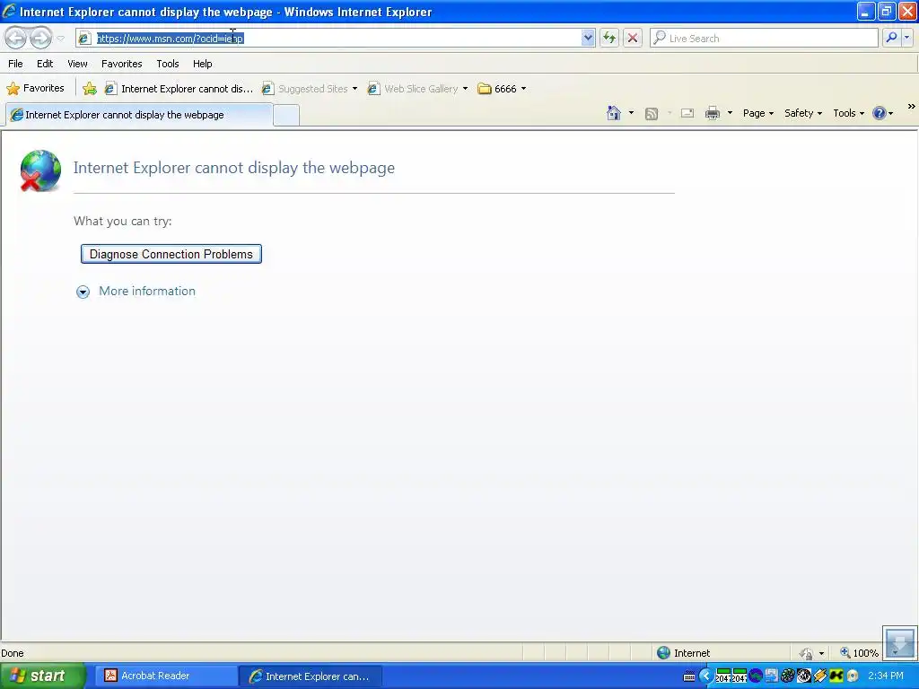The image size is (919, 689).
Task: Click the Favorites star button
Action: (x=35, y=89)
